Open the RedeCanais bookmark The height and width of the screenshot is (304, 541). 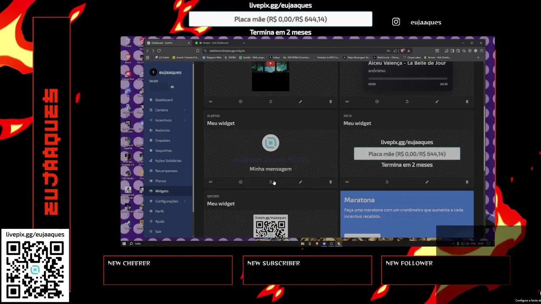(x=386, y=57)
